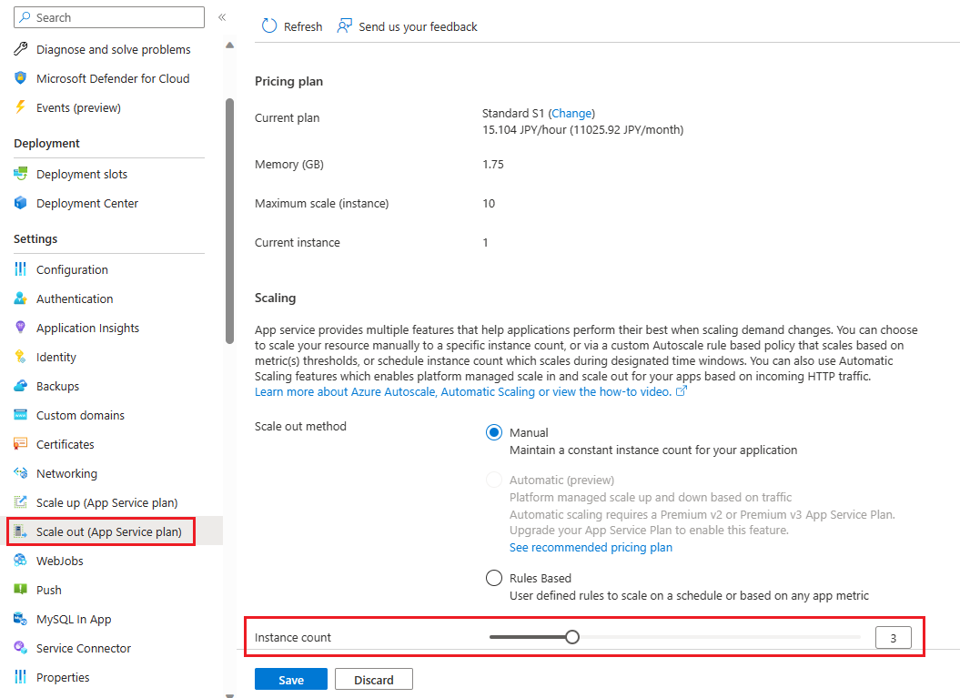The height and width of the screenshot is (698, 960).
Task: Collapse the sidebar with double chevron
Action: [x=222, y=17]
